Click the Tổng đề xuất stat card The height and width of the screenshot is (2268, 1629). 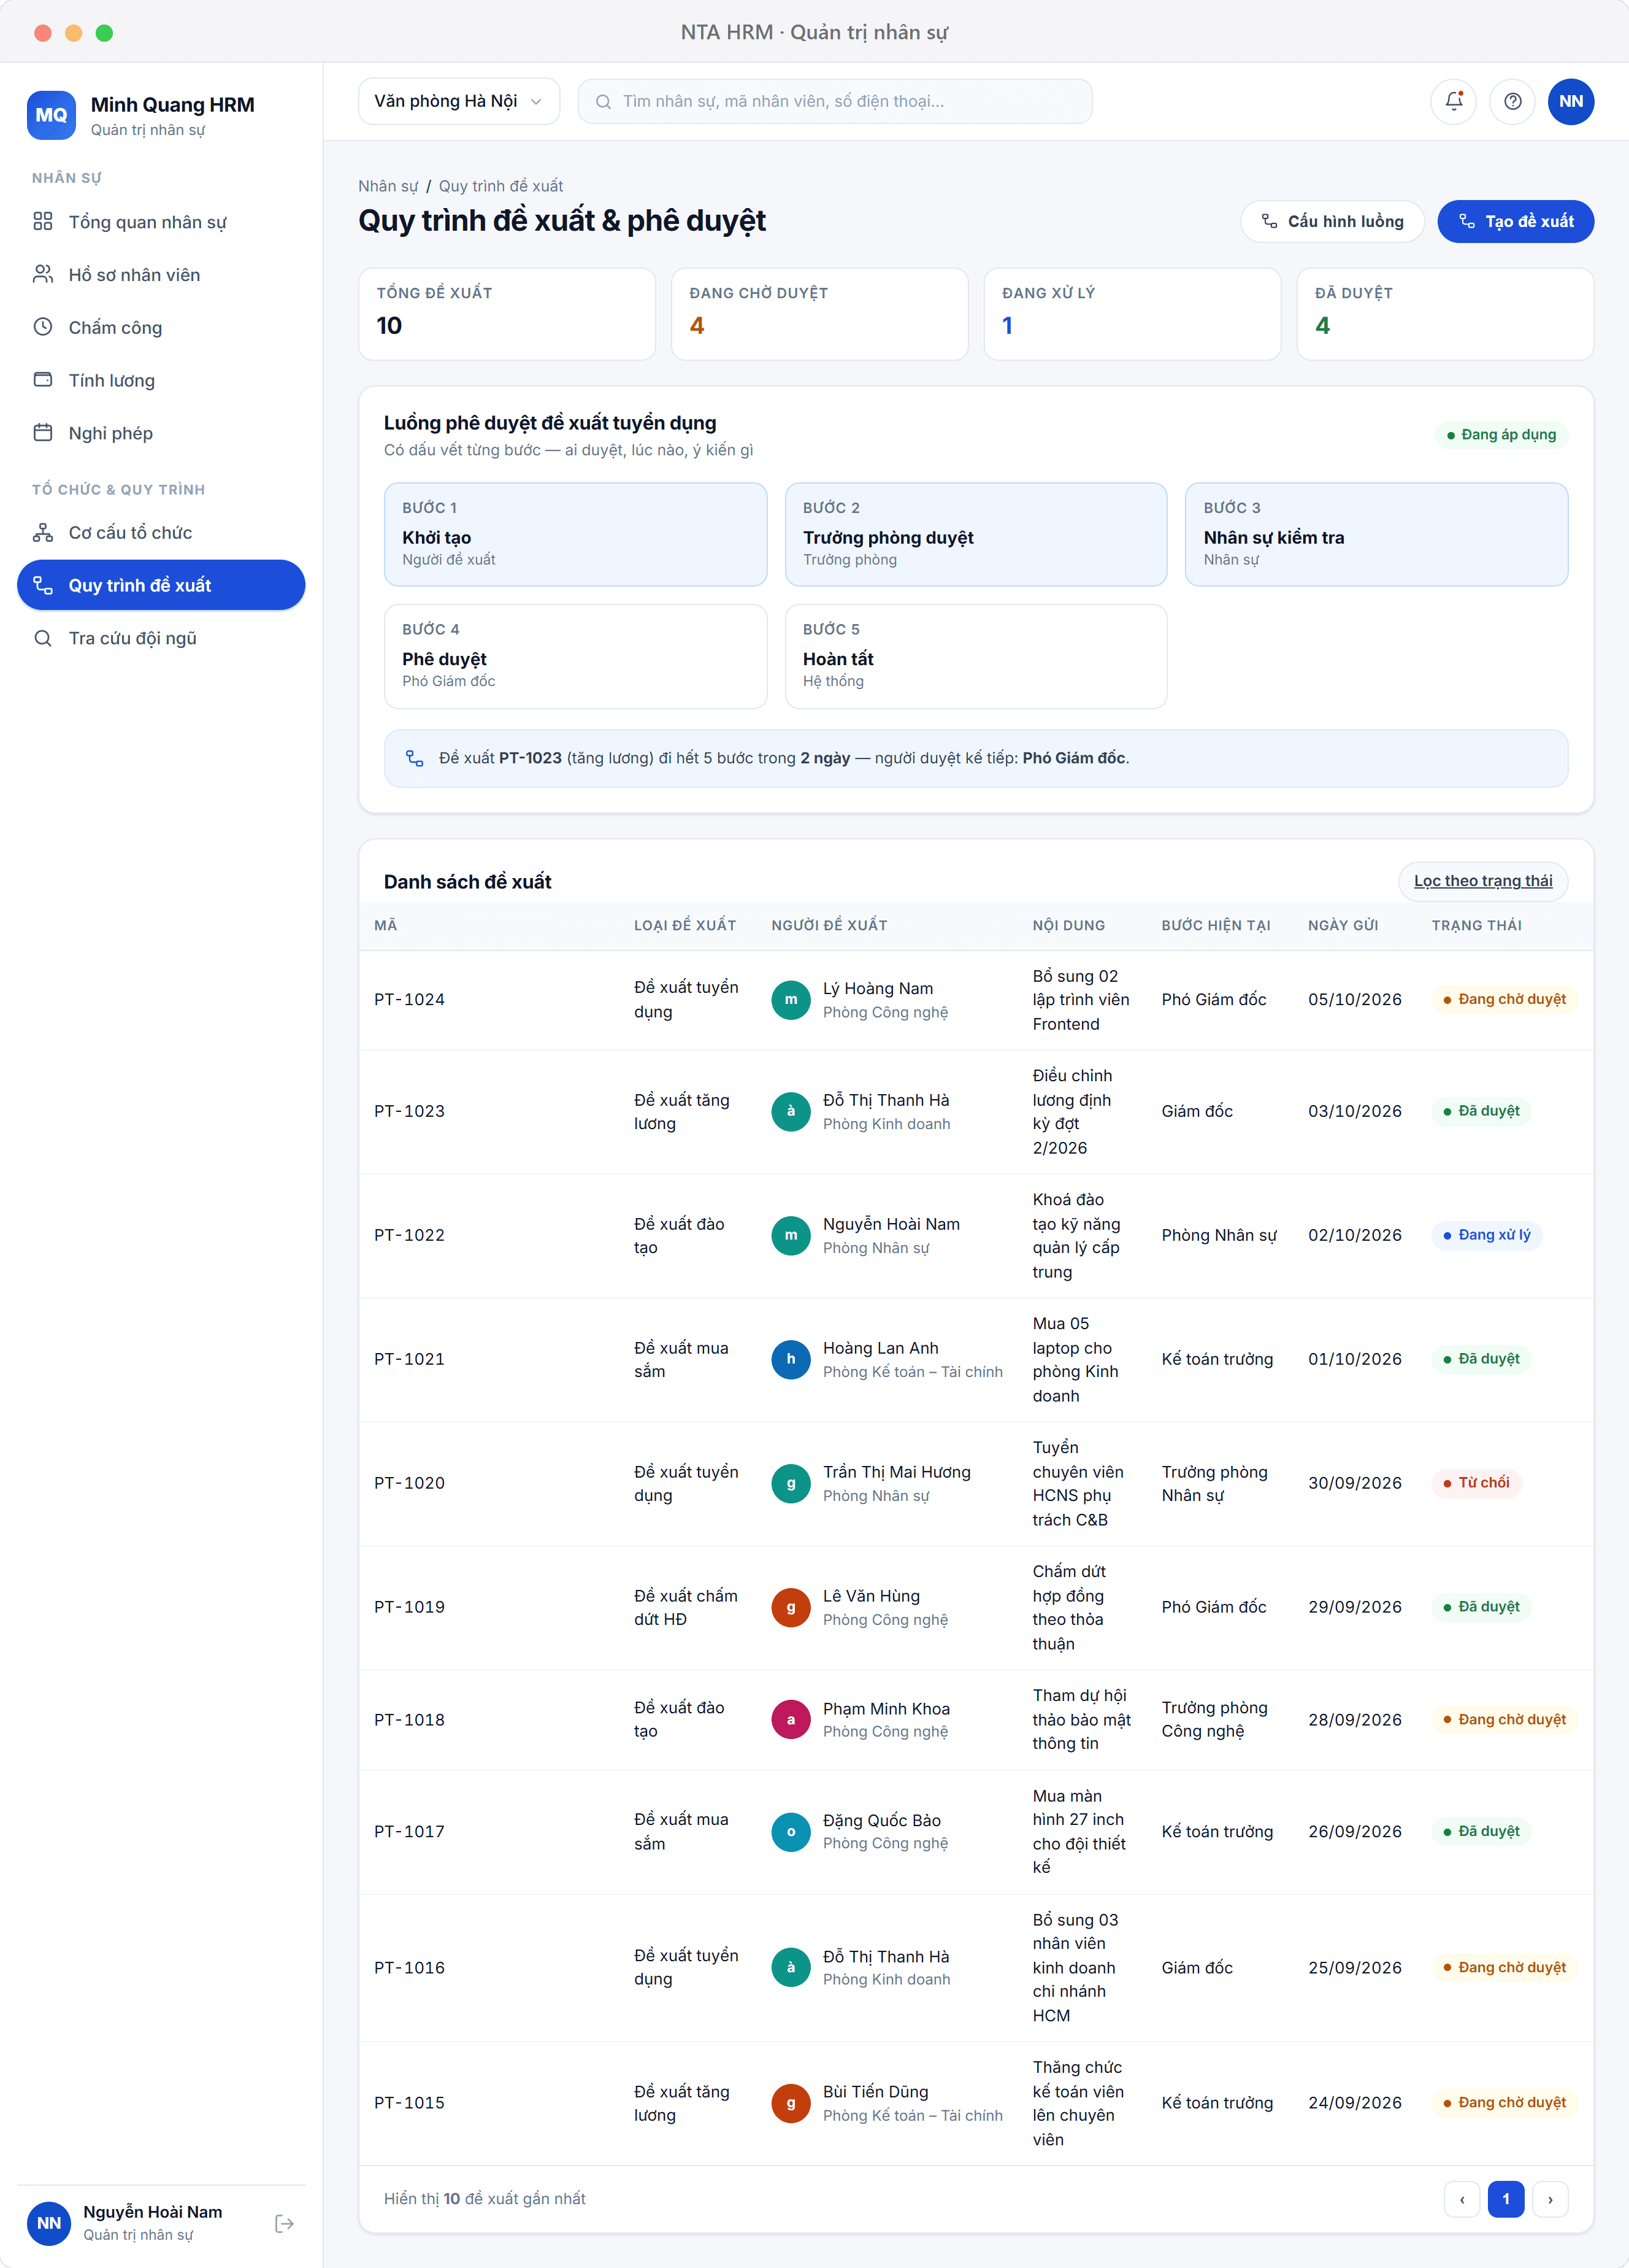pos(507,314)
